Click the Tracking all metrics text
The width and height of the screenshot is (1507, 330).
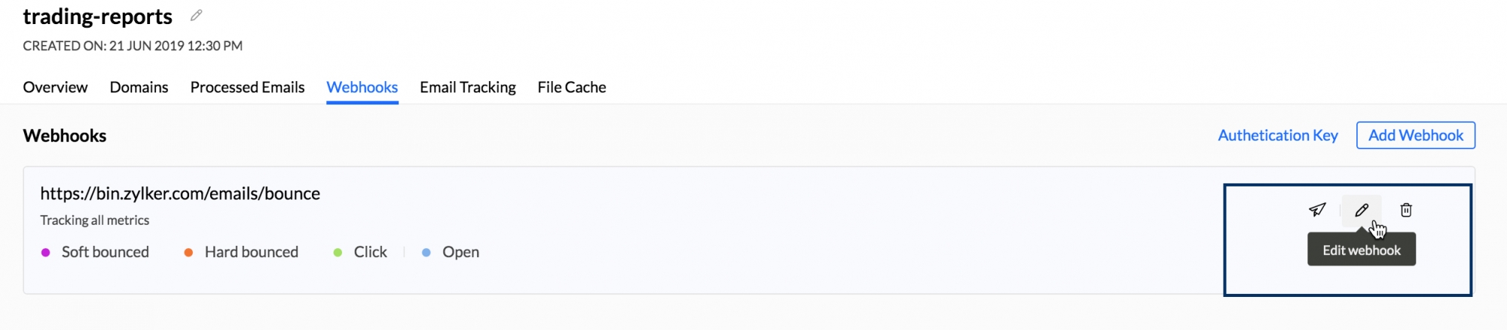coord(95,220)
